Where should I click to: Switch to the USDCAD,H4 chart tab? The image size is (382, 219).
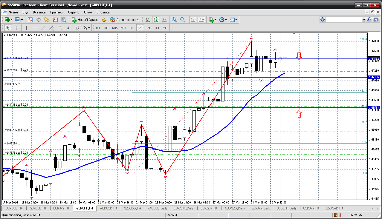[x=334, y=208]
